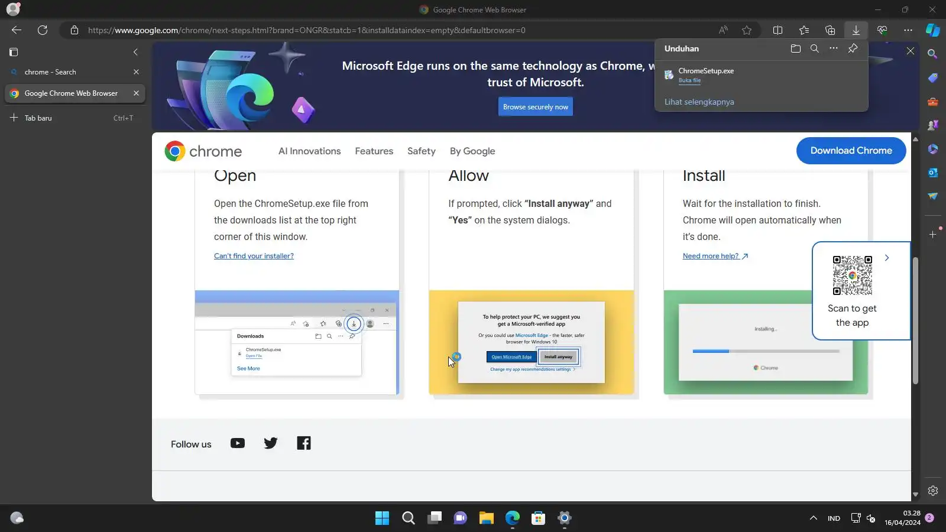Open Settings from the taskbar
The width and height of the screenshot is (946, 532).
tap(564, 518)
